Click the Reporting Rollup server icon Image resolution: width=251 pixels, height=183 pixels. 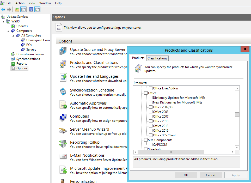click(63, 144)
